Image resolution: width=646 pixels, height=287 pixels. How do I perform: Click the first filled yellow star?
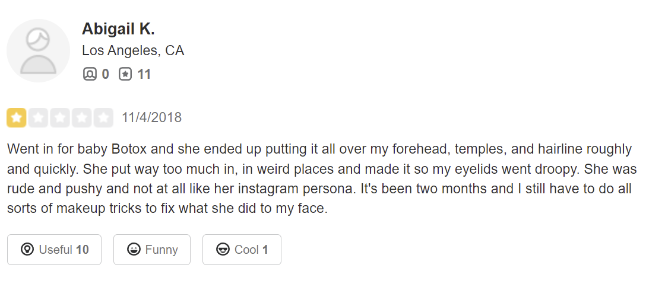point(17,118)
